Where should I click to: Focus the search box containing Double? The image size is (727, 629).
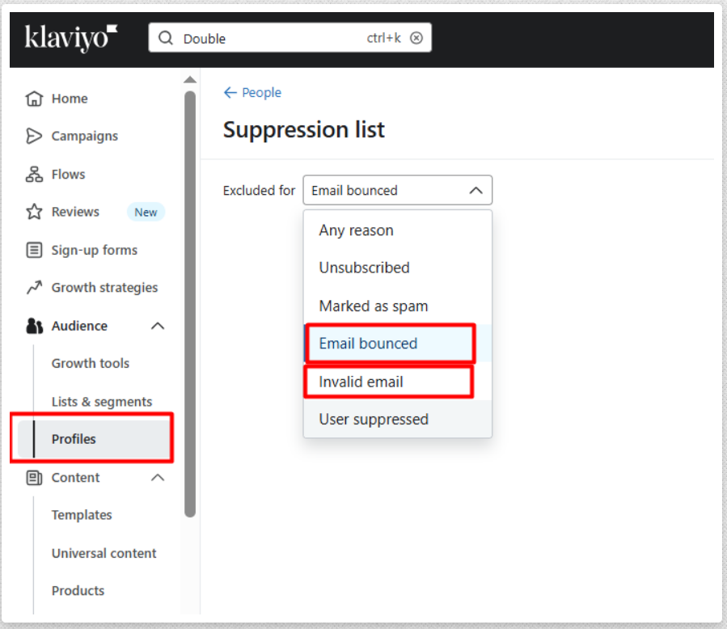pos(290,37)
